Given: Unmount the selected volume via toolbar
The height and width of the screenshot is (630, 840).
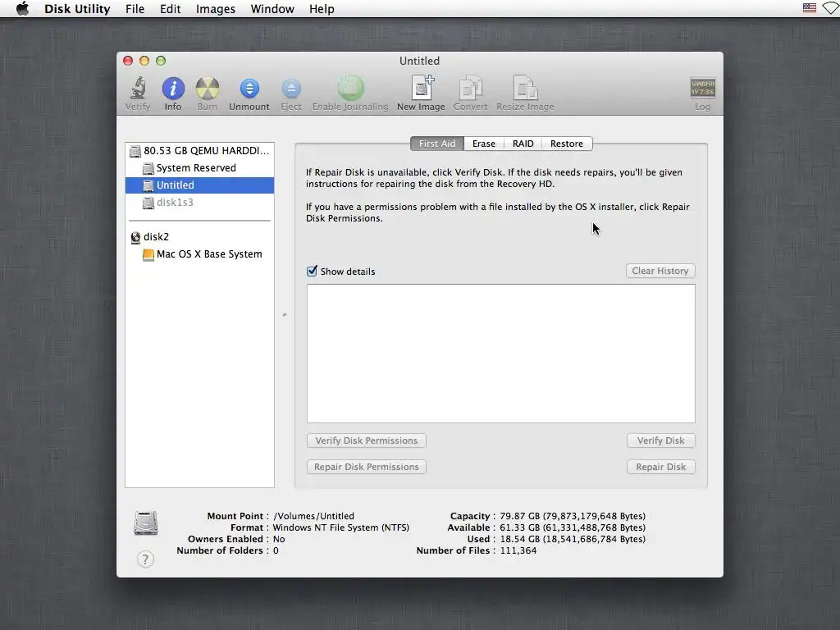Looking at the screenshot, I should click(x=249, y=89).
